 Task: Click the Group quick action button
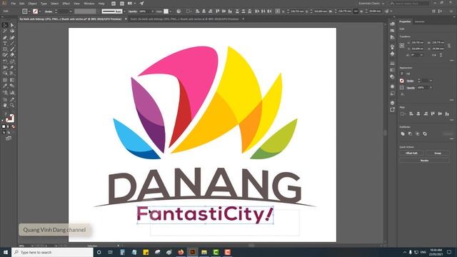(438, 153)
